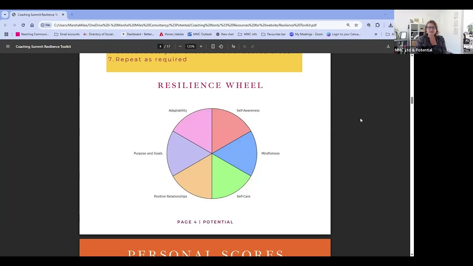
Task: Click the webcam video thumbnail
Action: (433, 32)
